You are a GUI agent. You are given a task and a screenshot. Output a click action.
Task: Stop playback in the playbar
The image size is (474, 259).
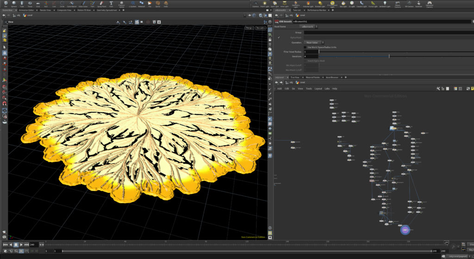(16, 245)
